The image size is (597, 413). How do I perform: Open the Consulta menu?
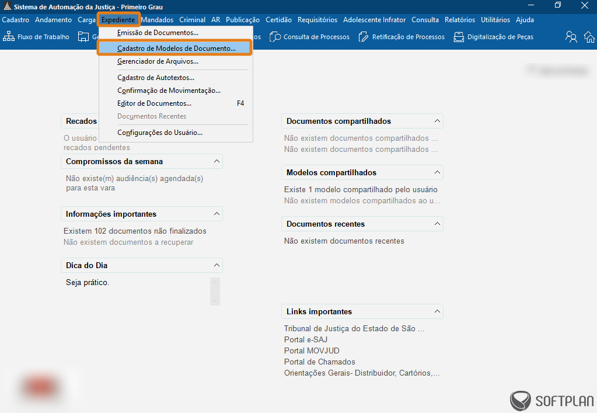(x=425, y=20)
